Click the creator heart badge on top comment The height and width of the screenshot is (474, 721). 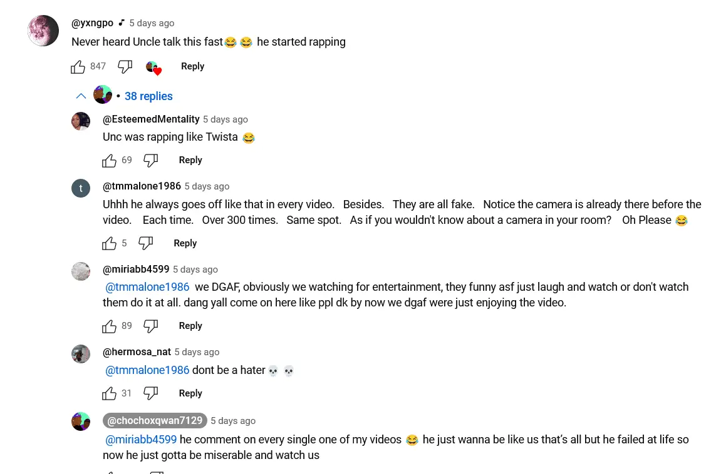(153, 68)
